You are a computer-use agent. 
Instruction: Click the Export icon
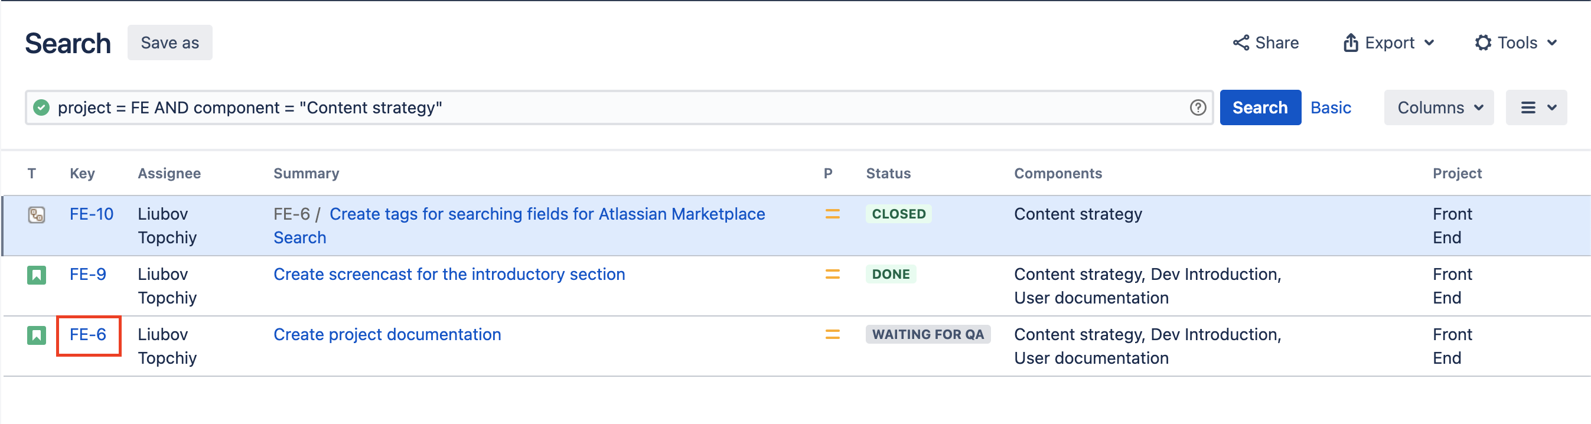click(1351, 42)
